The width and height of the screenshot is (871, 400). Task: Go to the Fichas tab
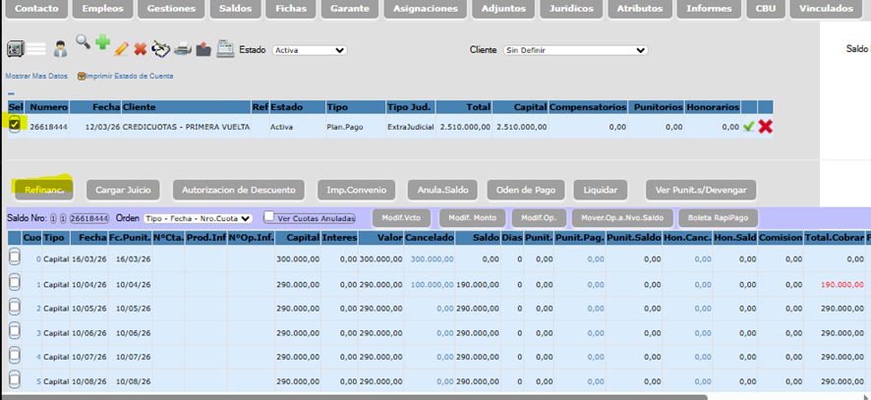[292, 9]
